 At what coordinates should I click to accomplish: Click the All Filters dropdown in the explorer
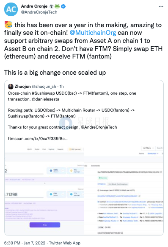148,148
